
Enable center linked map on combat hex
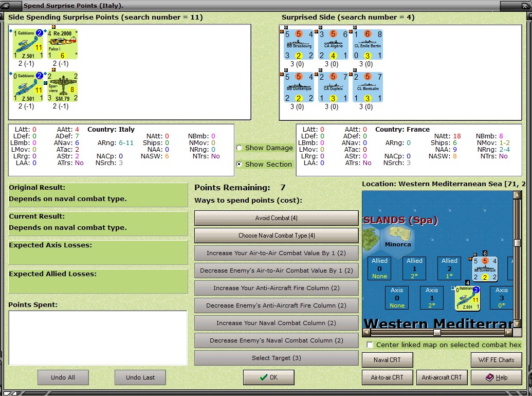370,345
